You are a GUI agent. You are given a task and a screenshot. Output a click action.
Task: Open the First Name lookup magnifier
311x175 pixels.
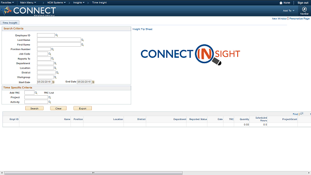83,45
